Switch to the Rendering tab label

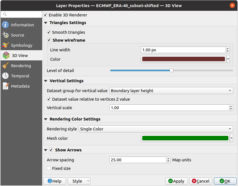21,66
